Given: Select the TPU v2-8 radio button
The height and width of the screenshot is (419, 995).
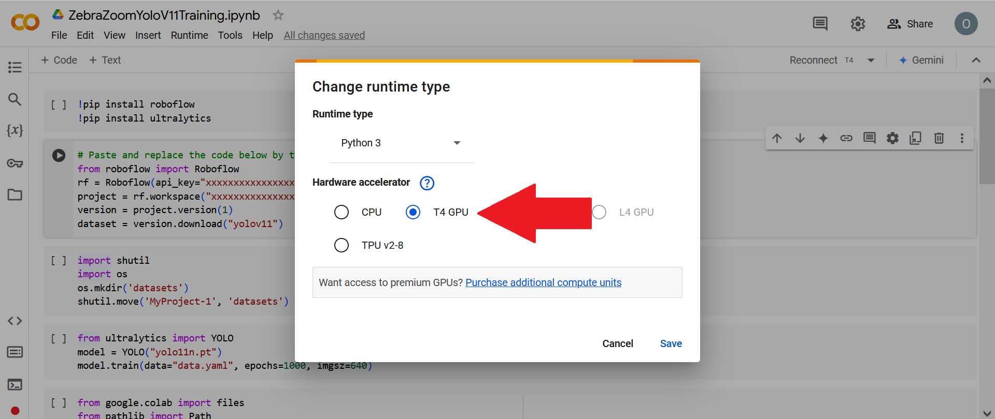Looking at the screenshot, I should pyautogui.click(x=342, y=245).
